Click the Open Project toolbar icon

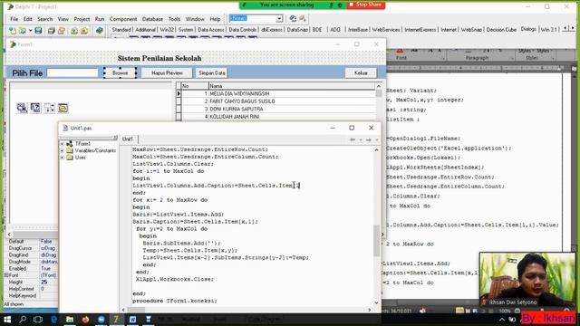pos(61,31)
